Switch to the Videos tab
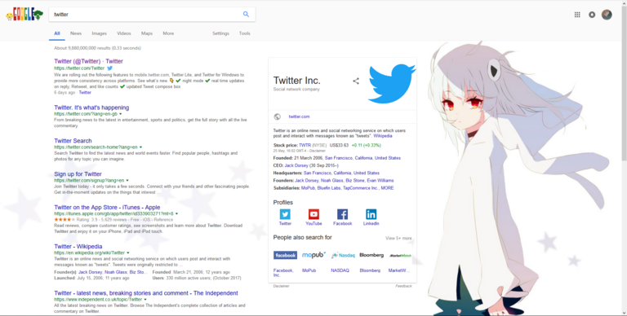 [x=124, y=33]
